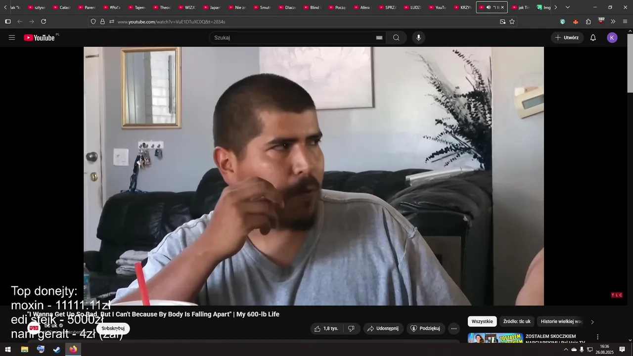
Task: Switch to the Parent tab
Action: (87, 7)
